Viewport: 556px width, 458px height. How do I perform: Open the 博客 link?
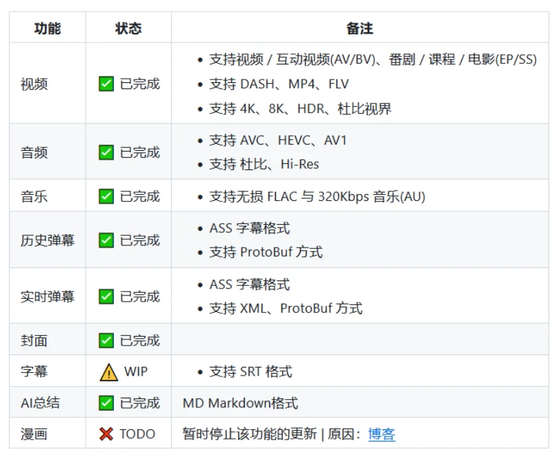click(x=382, y=434)
